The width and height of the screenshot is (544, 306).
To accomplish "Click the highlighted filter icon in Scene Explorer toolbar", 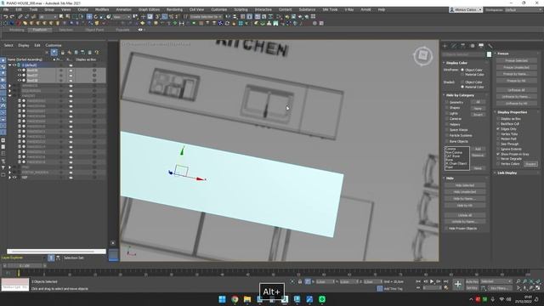I will [54, 53].
